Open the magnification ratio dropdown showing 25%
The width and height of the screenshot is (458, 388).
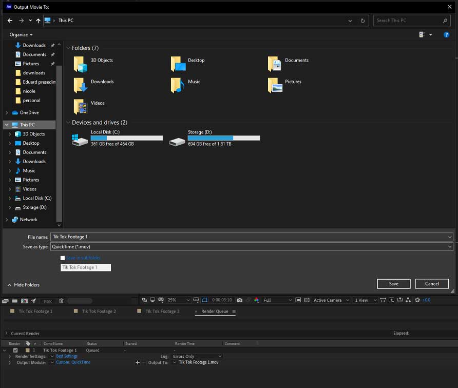coord(177,300)
